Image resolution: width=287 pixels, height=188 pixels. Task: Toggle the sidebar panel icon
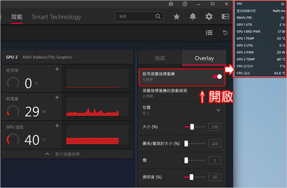225,17
